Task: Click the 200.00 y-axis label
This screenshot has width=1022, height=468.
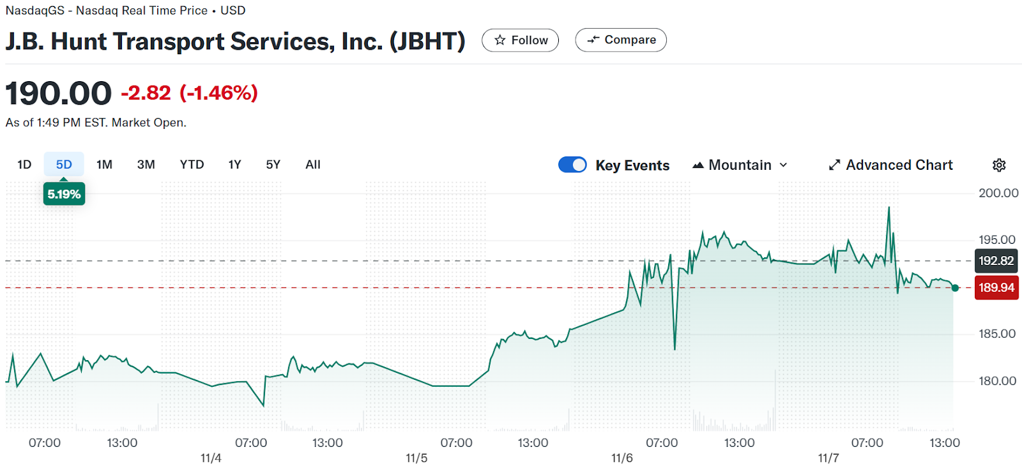Action: [x=998, y=193]
